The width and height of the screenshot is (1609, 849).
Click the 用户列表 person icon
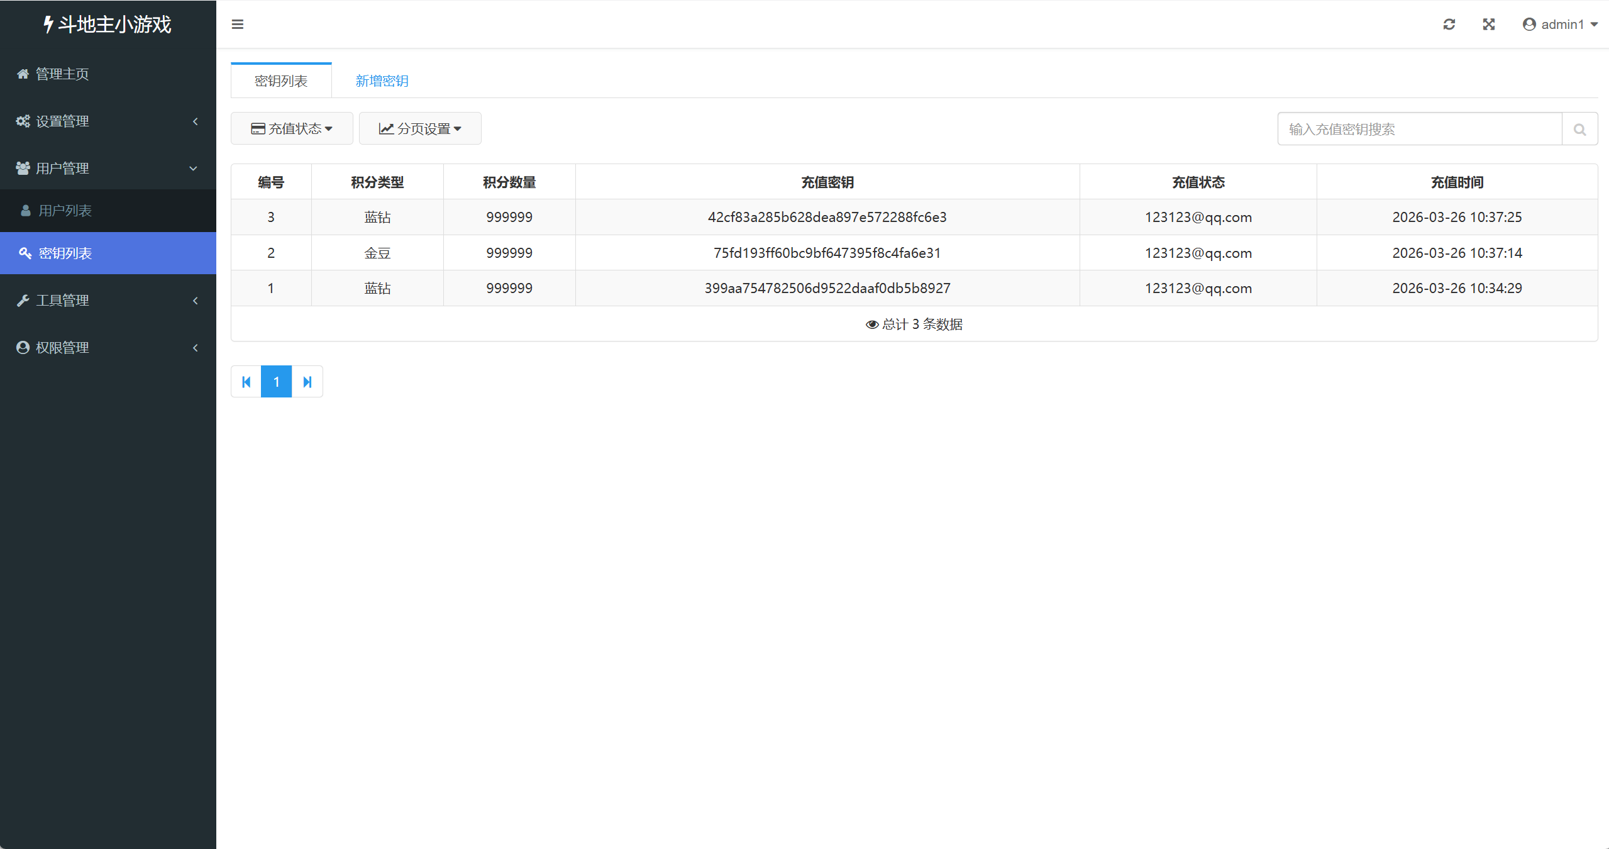click(x=25, y=210)
